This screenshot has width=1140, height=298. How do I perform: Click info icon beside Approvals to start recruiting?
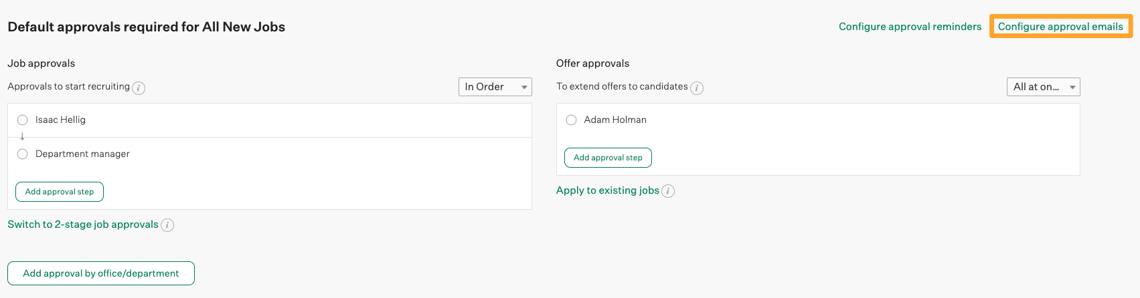point(139,88)
